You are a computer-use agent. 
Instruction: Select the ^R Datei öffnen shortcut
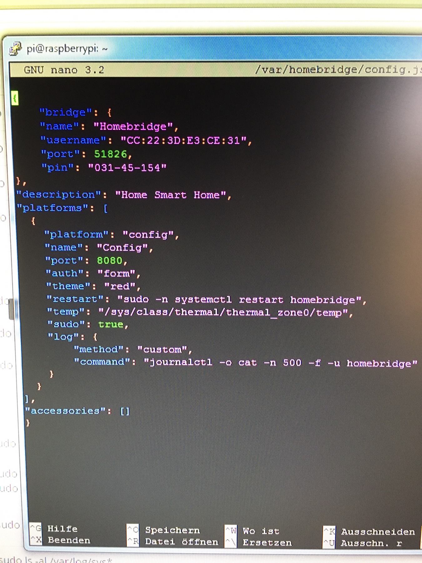coord(173,541)
